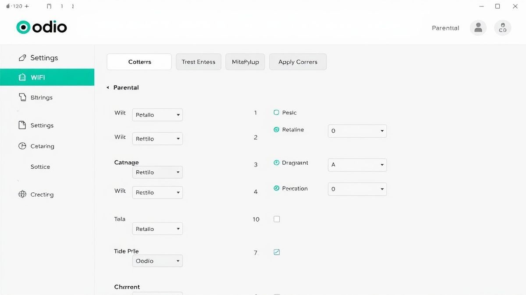Uncheck the checked box in row 7
The image size is (526, 295).
[277, 252]
